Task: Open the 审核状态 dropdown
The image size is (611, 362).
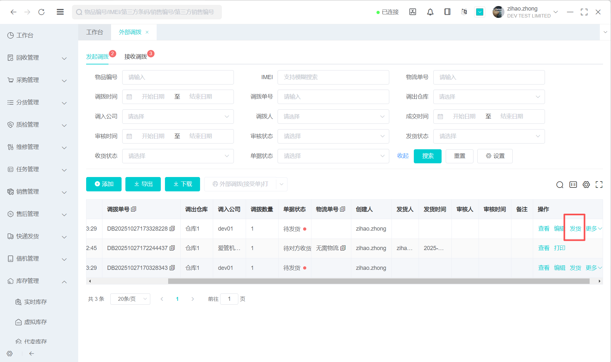Action: point(333,136)
